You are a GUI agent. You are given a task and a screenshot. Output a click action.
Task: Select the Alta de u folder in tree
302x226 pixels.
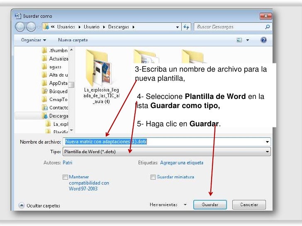[x=55, y=75]
